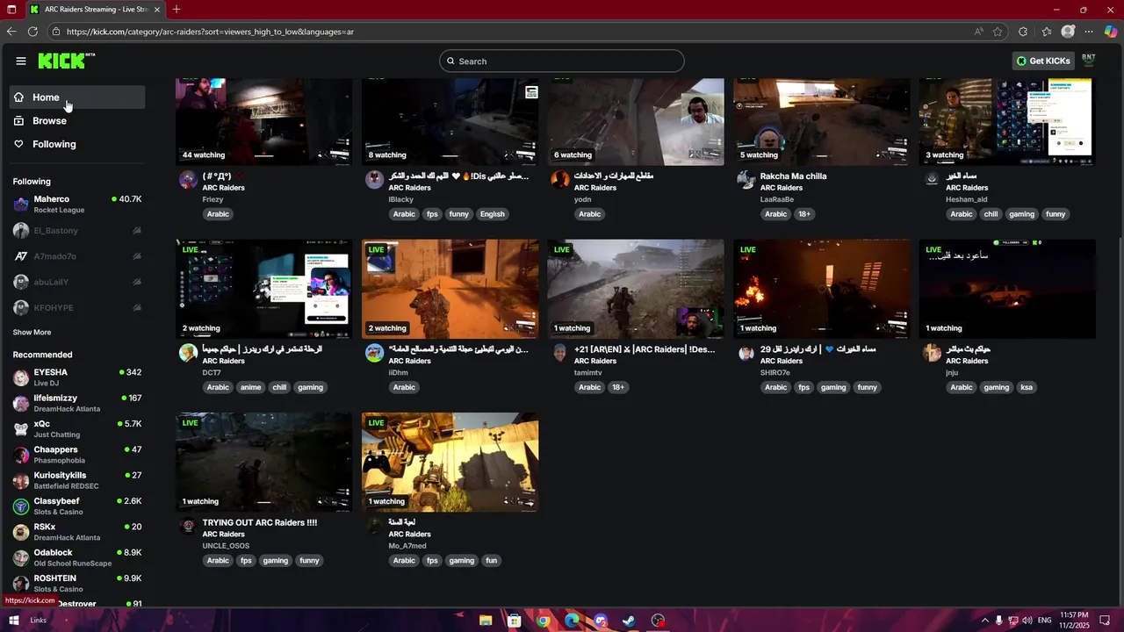Screen dimensions: 1124x632
Task: Open ROSHTEIN in Recommended list
Action: click(x=77, y=584)
